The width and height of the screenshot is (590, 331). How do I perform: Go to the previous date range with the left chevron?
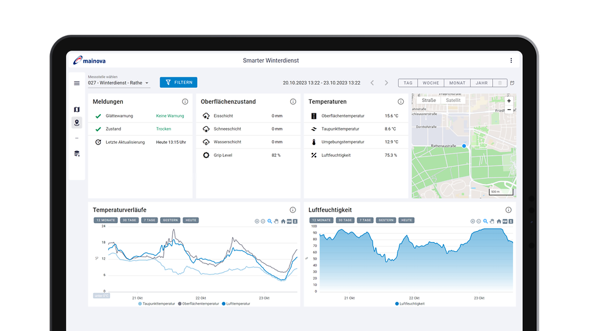tap(372, 83)
